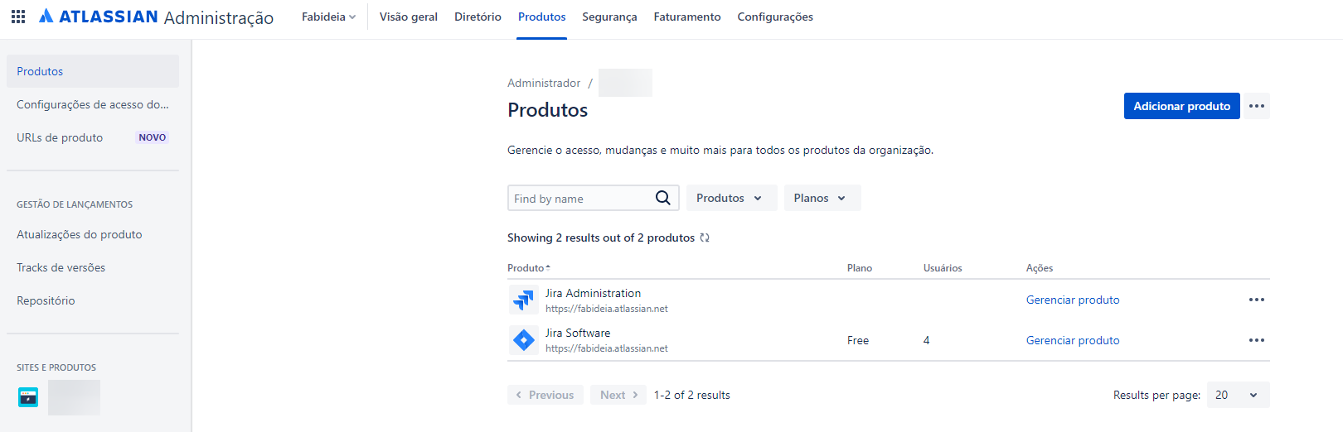Open more options beside Adicionar produto
This screenshot has height=432, width=1343.
point(1257,106)
